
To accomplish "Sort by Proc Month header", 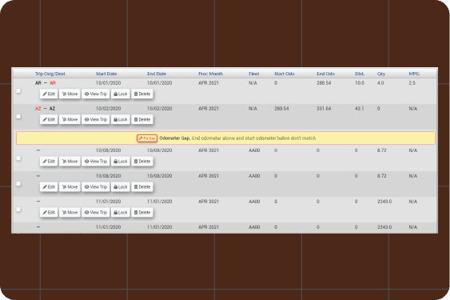I will pos(211,74).
